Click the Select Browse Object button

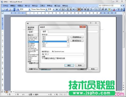[123, 87]
